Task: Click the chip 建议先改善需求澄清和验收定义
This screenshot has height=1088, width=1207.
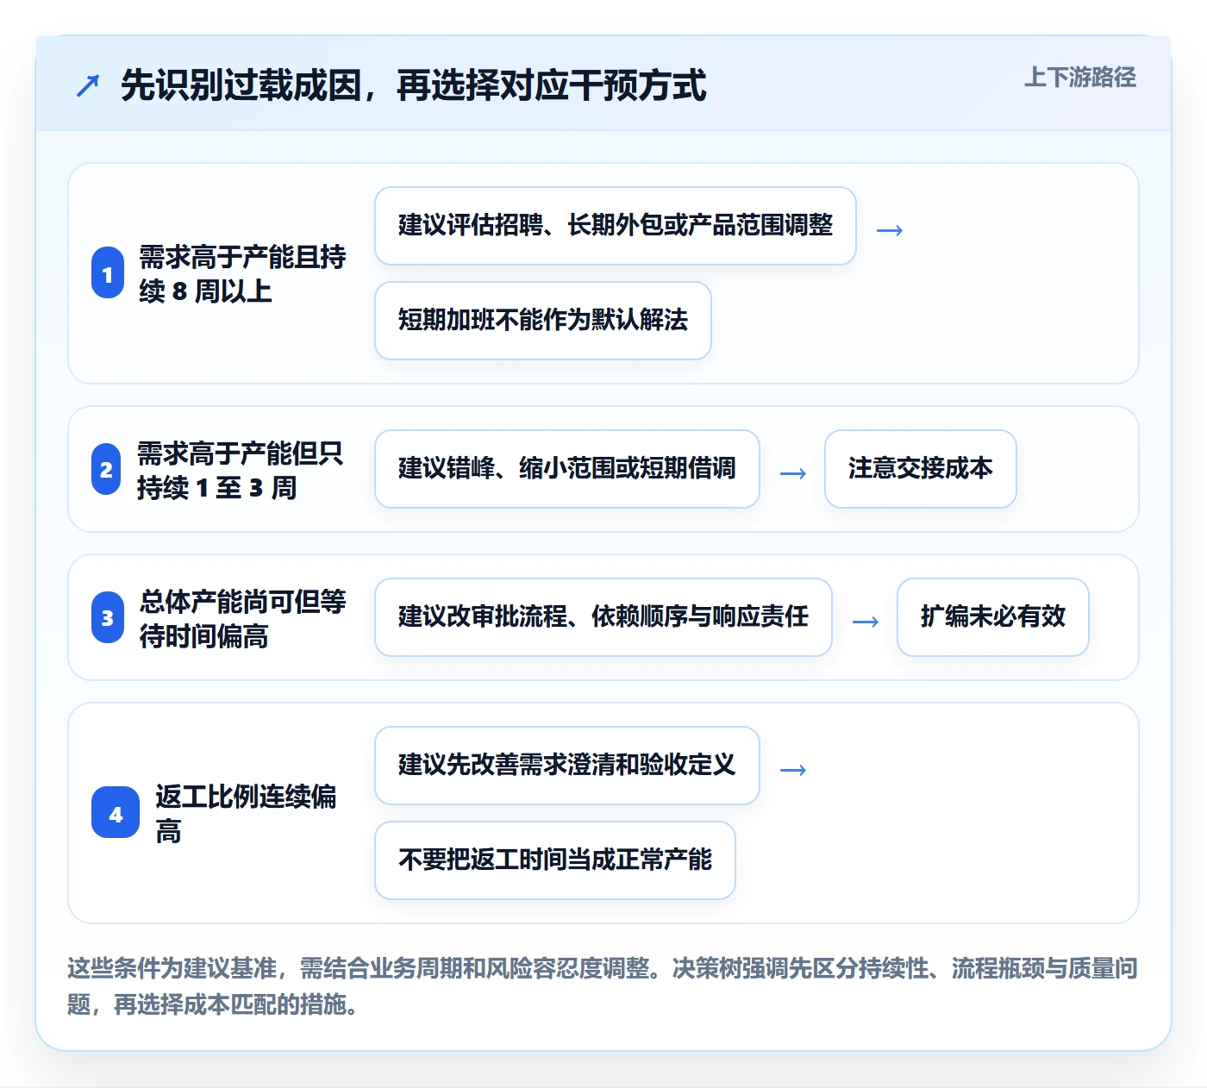Action: pyautogui.click(x=567, y=766)
